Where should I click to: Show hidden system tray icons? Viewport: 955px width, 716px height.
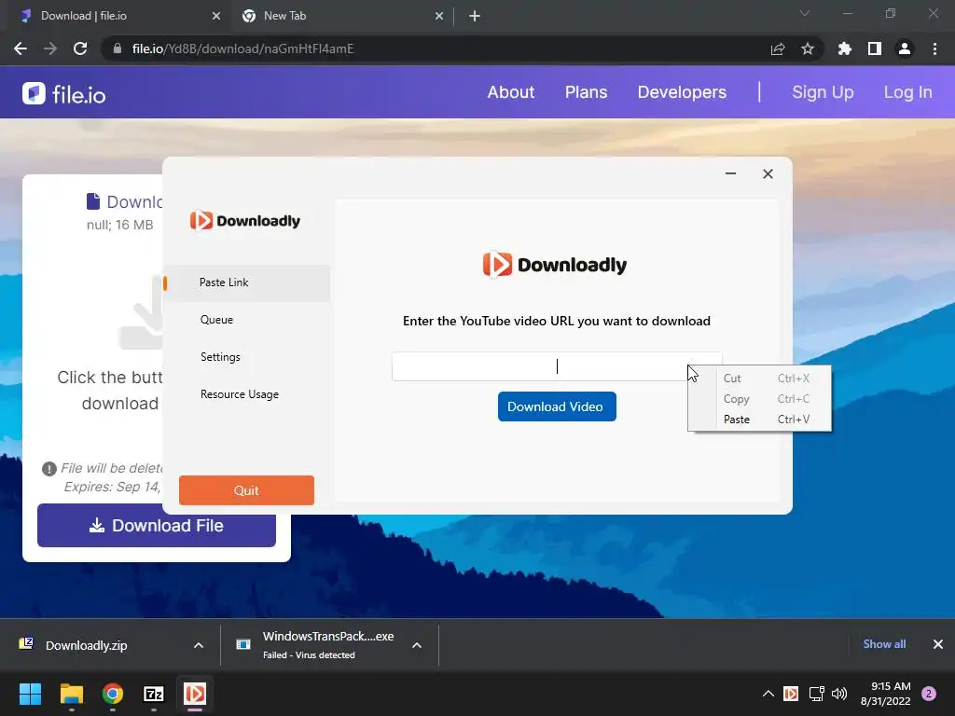[x=768, y=694]
